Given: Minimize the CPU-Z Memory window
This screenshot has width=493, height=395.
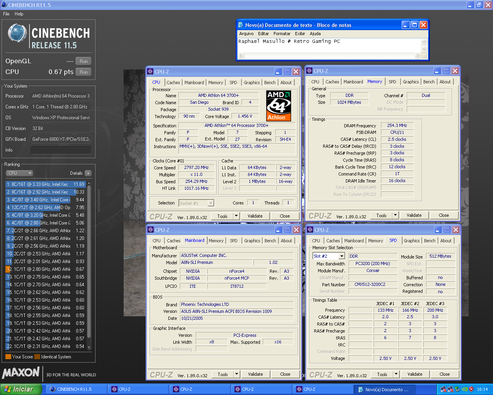Looking at the screenshot, I should tap(437, 71).
